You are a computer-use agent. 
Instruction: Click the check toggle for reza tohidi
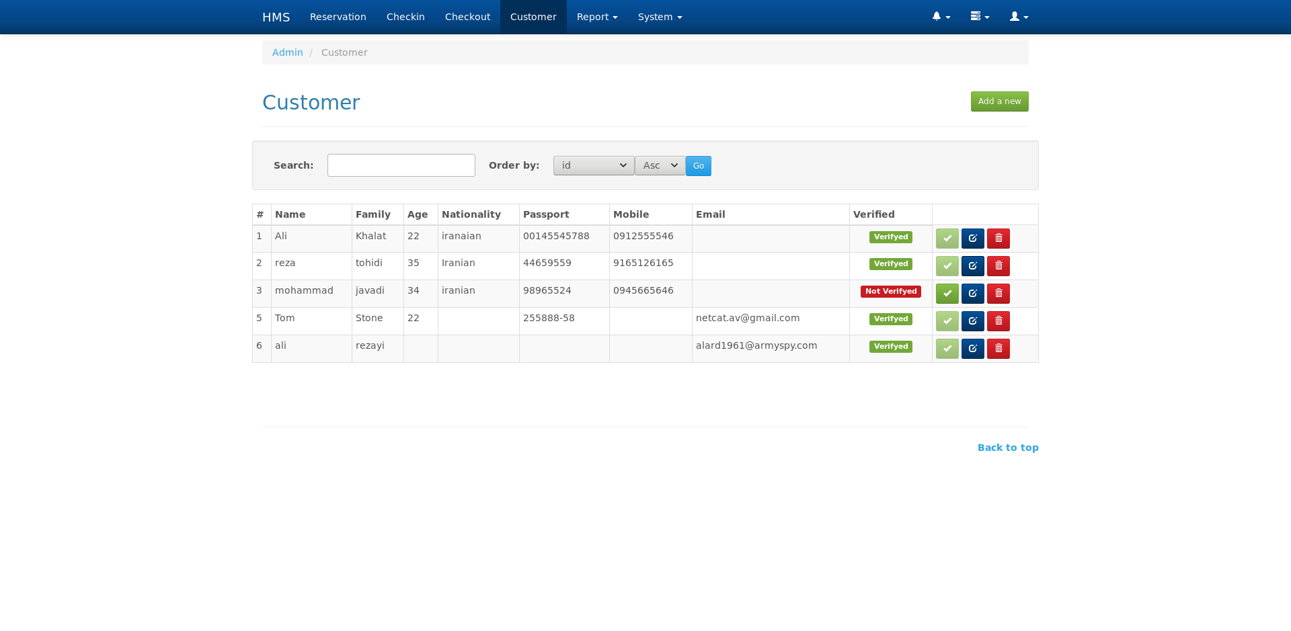point(947,265)
